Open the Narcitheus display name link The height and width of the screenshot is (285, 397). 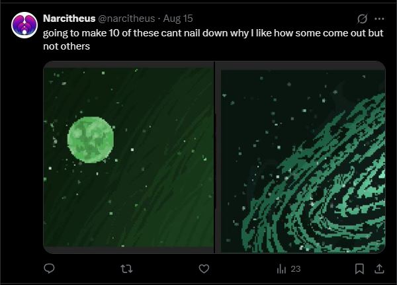(x=69, y=19)
